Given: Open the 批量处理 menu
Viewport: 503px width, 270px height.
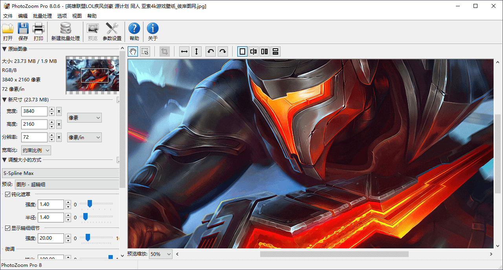Looking at the screenshot, I should pyautogui.click(x=42, y=16).
